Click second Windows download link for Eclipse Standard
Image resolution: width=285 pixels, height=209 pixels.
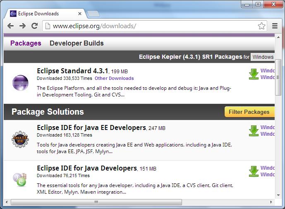267,77
